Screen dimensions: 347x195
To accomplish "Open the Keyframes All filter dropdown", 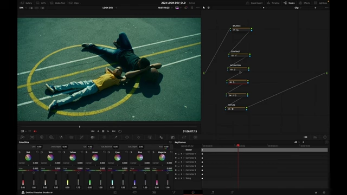I will click(297, 142).
